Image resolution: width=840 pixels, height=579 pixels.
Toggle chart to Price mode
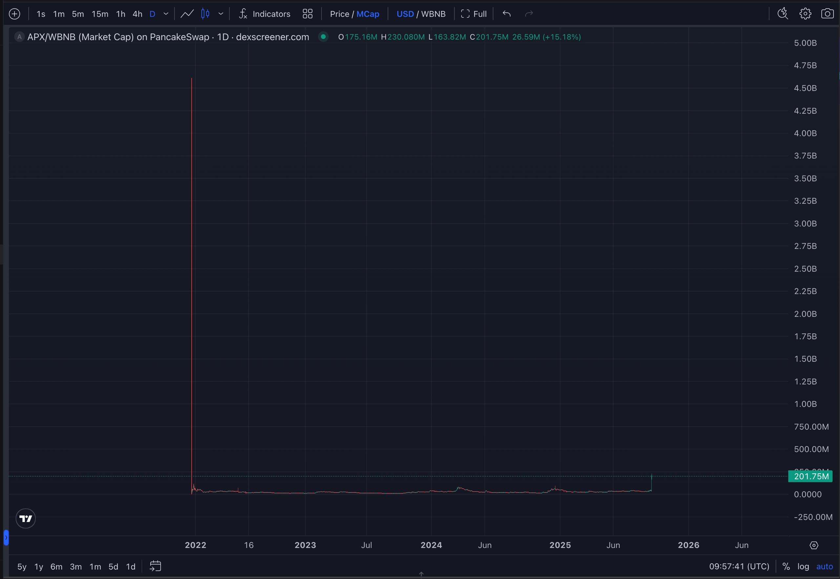pos(339,14)
